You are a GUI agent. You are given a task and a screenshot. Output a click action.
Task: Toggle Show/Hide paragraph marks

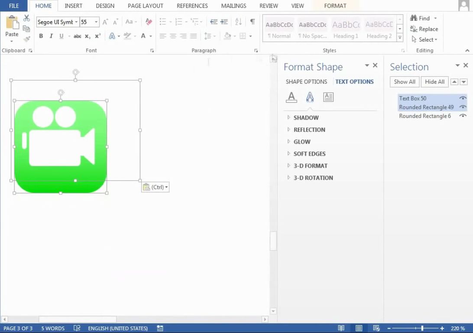(253, 22)
